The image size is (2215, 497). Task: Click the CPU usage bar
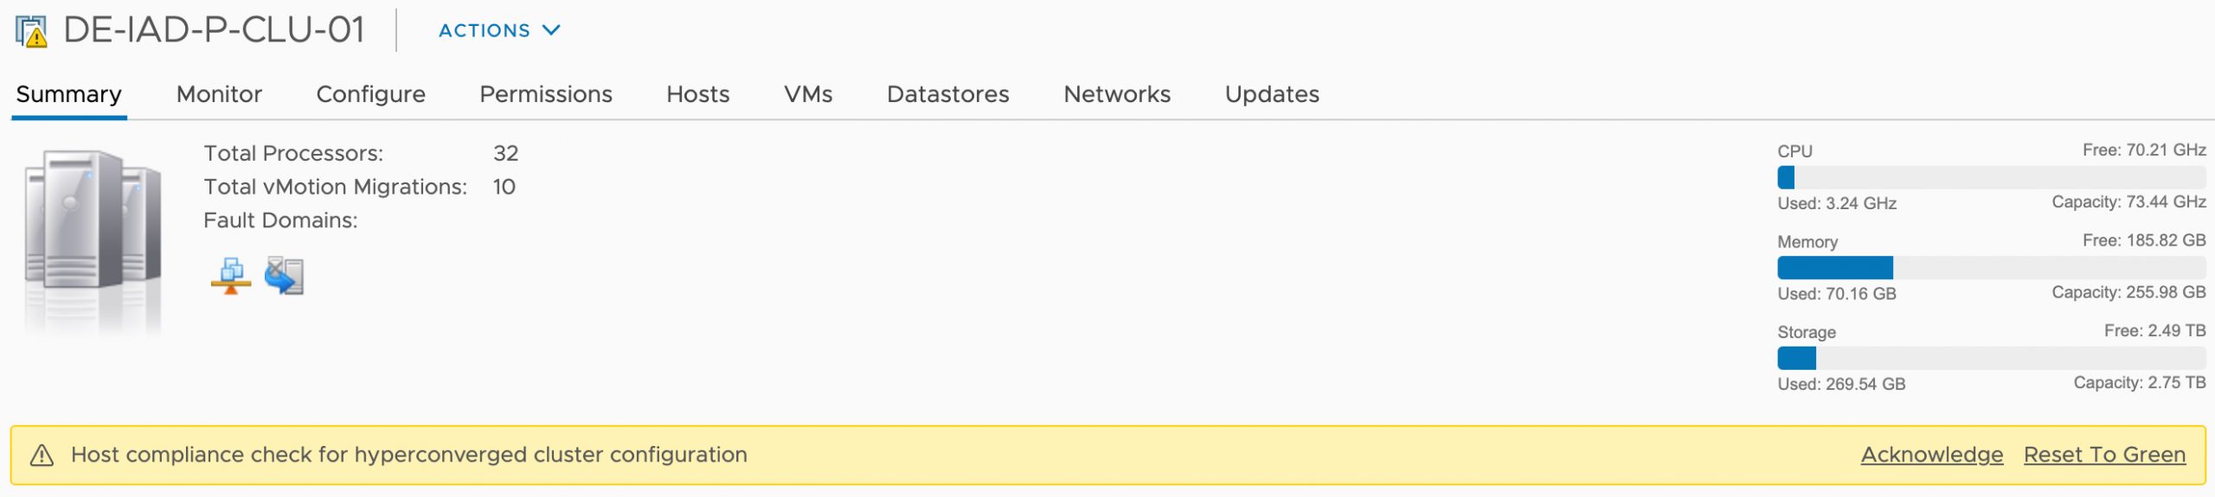tap(1991, 177)
